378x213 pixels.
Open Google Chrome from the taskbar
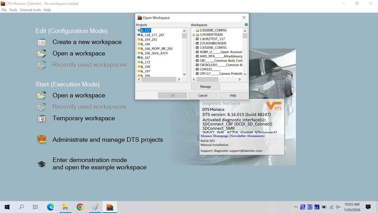pyautogui.click(x=80, y=207)
